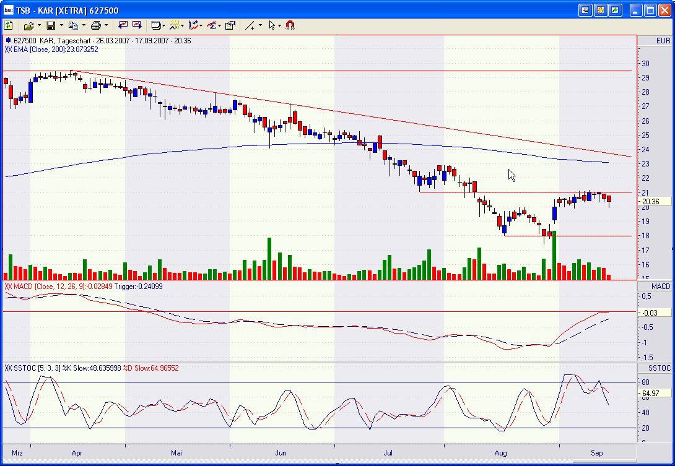Click the sigma indicator icon
This screenshot has height=466, width=675.
click(211, 26)
